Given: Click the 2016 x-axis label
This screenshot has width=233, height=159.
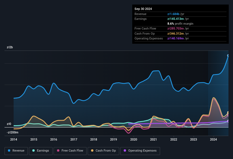Looking at the screenshot, I should (x=54, y=139).
